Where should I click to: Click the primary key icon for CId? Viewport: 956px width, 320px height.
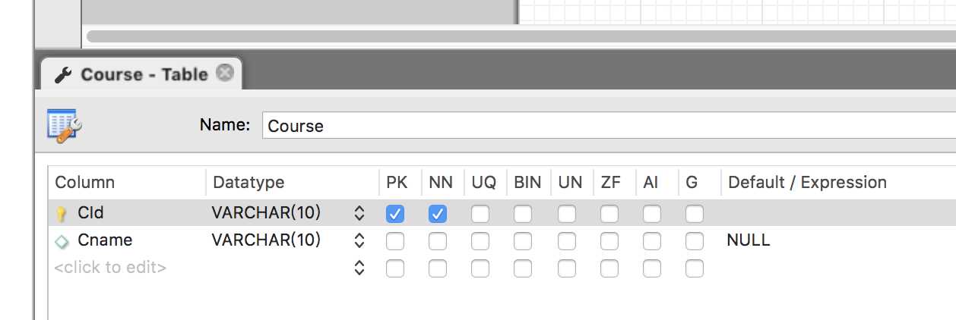(x=62, y=215)
